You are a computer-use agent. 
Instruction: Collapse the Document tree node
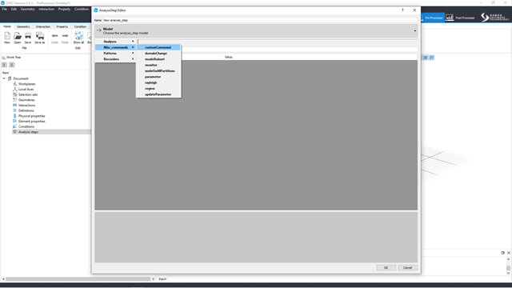tap(4, 78)
